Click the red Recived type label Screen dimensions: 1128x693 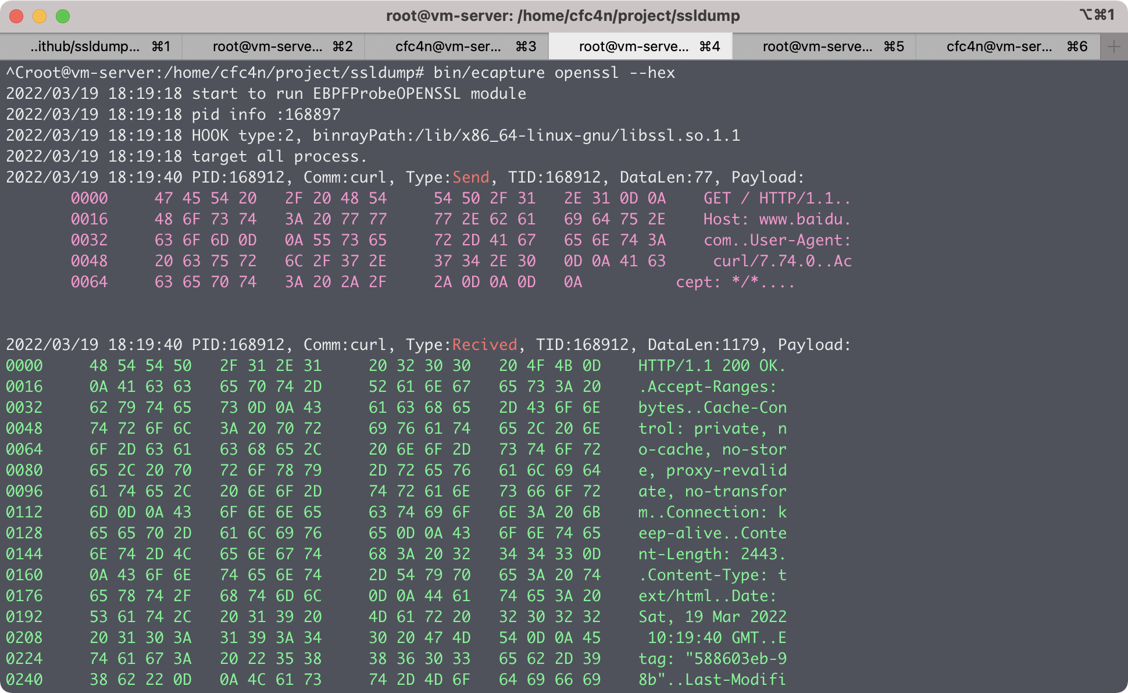[x=484, y=345]
